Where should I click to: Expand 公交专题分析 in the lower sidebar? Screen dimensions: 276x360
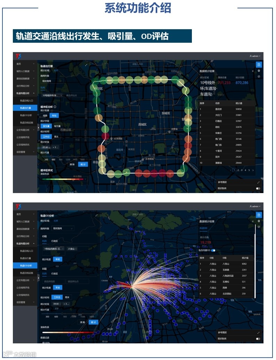[x=25, y=281]
